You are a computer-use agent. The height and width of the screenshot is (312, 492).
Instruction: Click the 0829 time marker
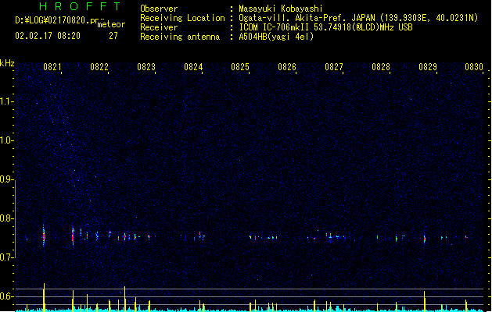pos(428,67)
